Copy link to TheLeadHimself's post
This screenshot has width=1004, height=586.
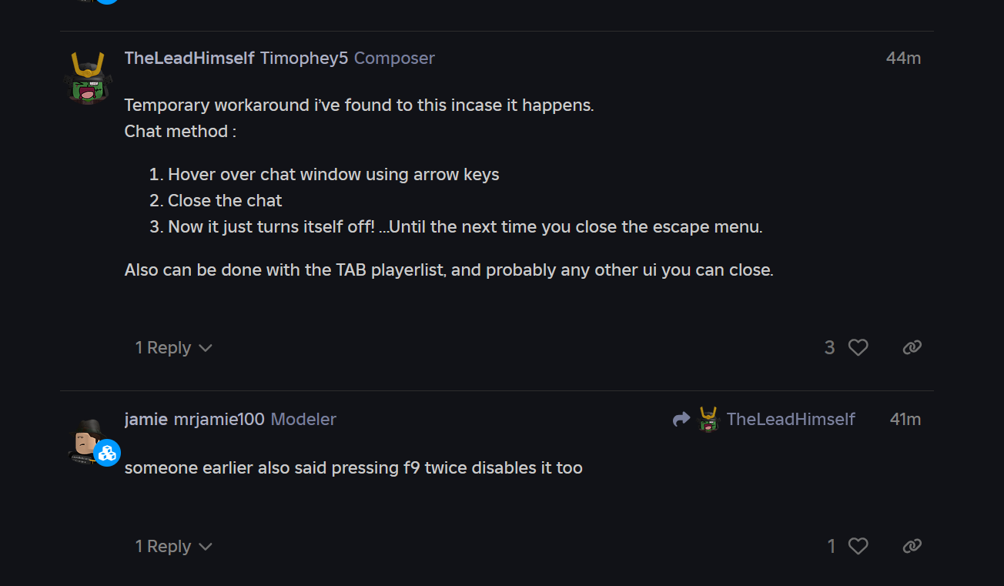pos(912,348)
